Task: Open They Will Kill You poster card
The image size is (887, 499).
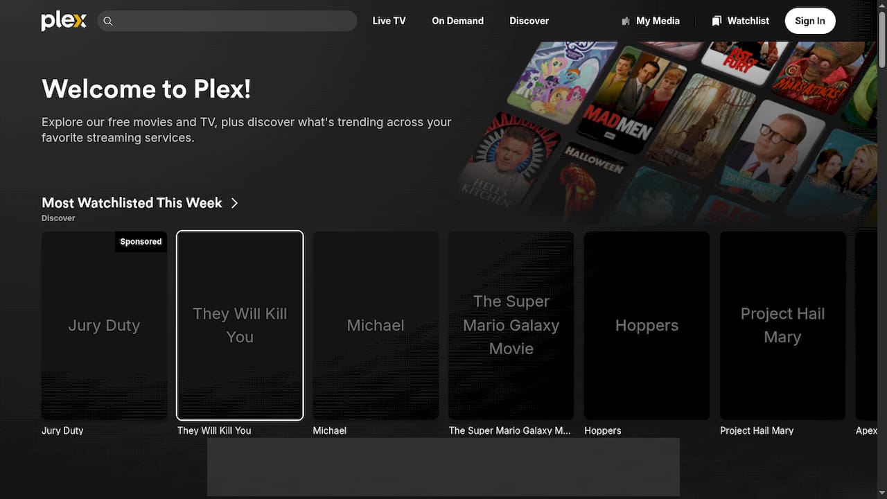Action: coord(240,326)
